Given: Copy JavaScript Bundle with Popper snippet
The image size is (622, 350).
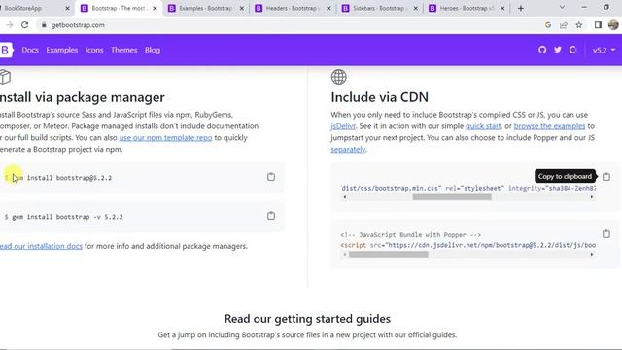Looking at the screenshot, I should 606,233.
